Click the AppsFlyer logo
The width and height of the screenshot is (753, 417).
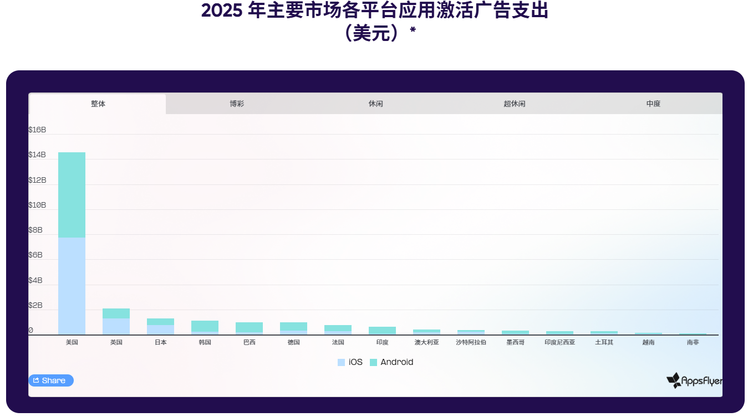(x=694, y=380)
